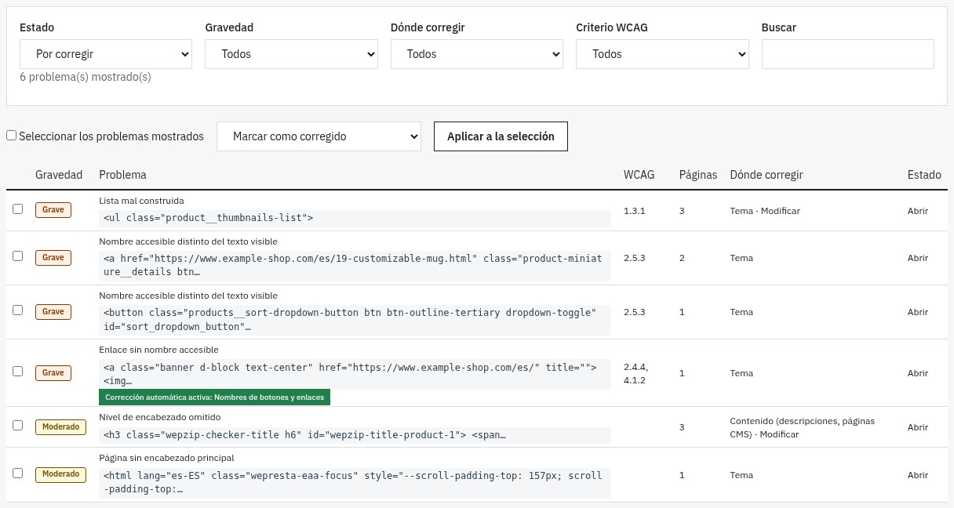
Task: Click the product__thumbnails-list code snippet
Action: [355, 218]
